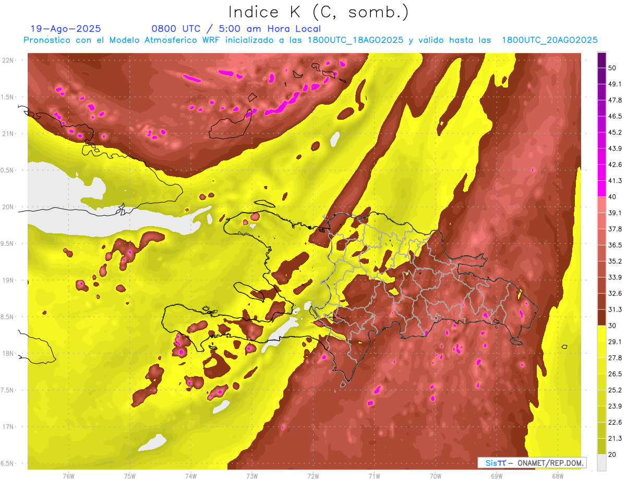
Task: Click the color scale value '39.1'
Action: point(615,213)
